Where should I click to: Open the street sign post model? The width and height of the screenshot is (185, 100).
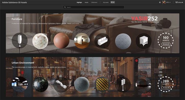(x=123, y=84)
